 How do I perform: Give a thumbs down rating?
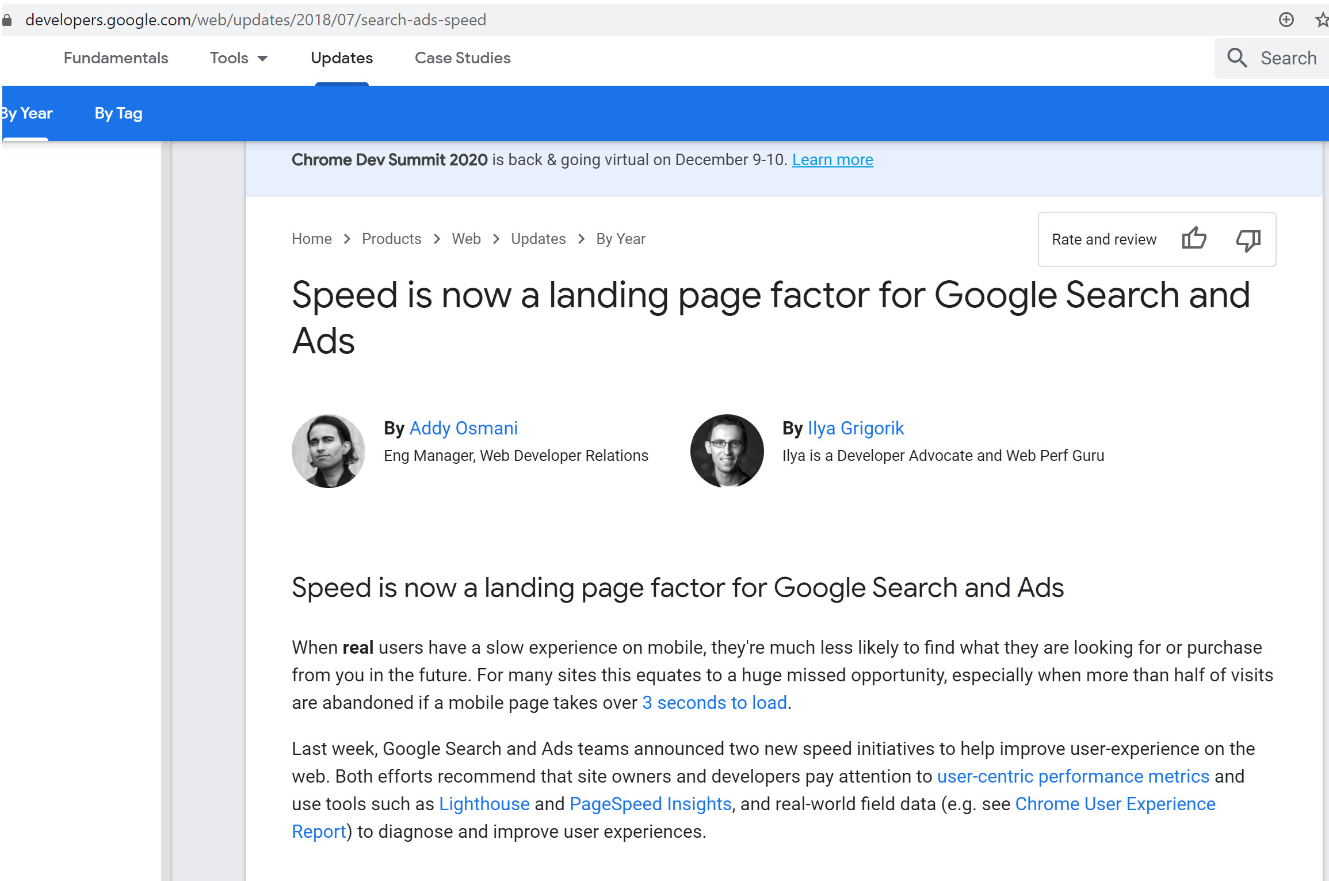1248,239
